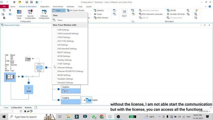Click hotspot square above SEND block
Screen dimensions: 213x120
tap(29, 83)
